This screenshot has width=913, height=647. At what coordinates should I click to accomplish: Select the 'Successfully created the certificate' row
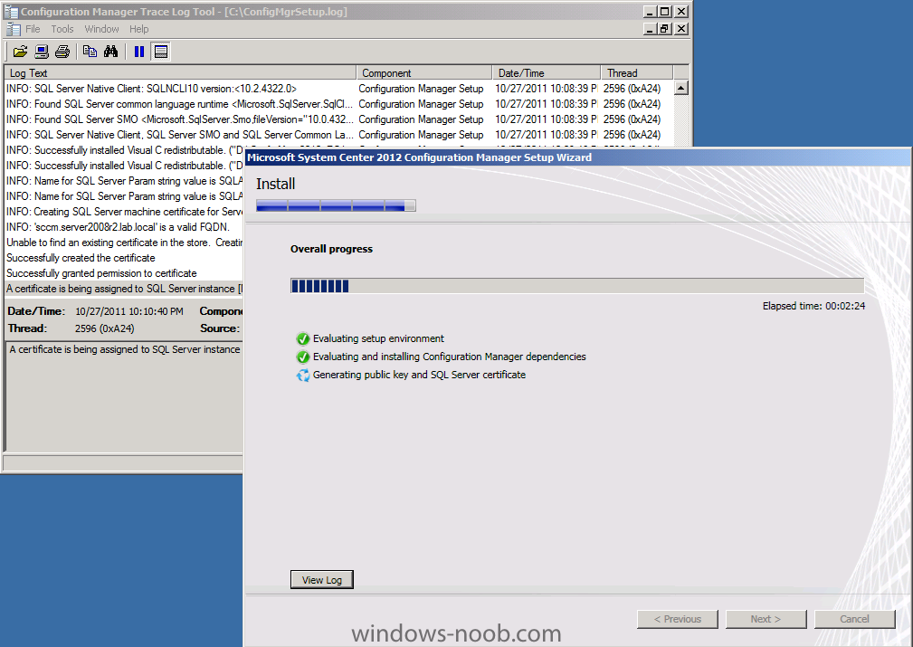pos(124,258)
